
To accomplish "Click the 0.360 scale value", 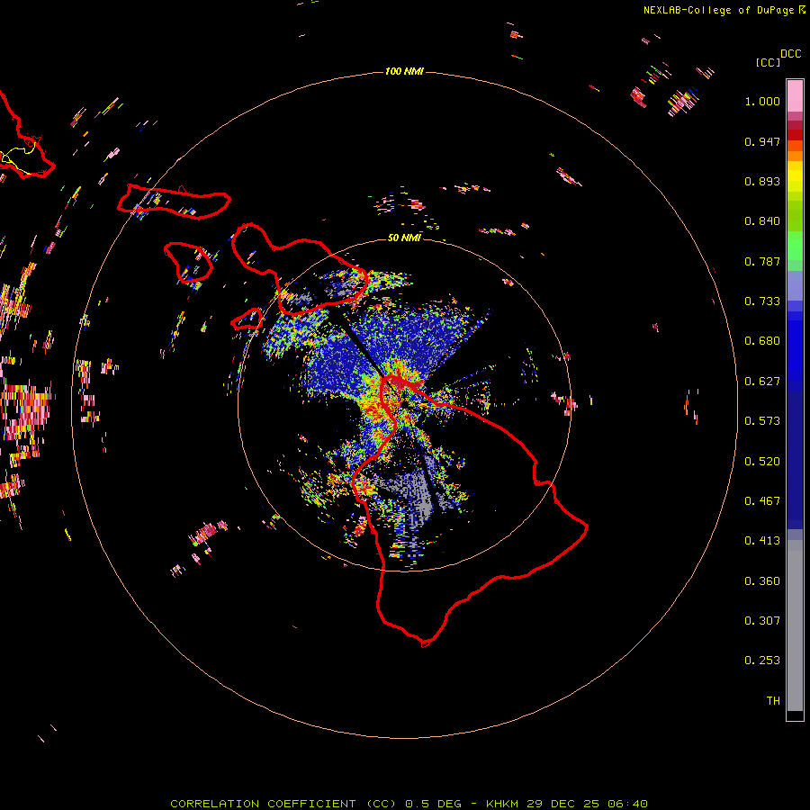I will (762, 581).
